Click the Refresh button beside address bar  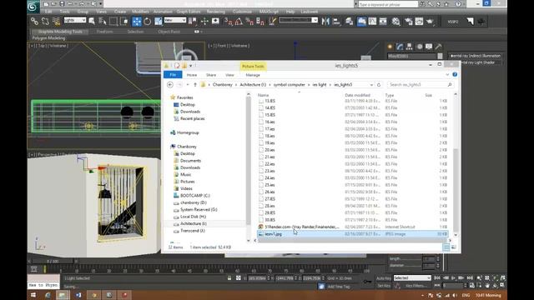pyautogui.click(x=379, y=85)
